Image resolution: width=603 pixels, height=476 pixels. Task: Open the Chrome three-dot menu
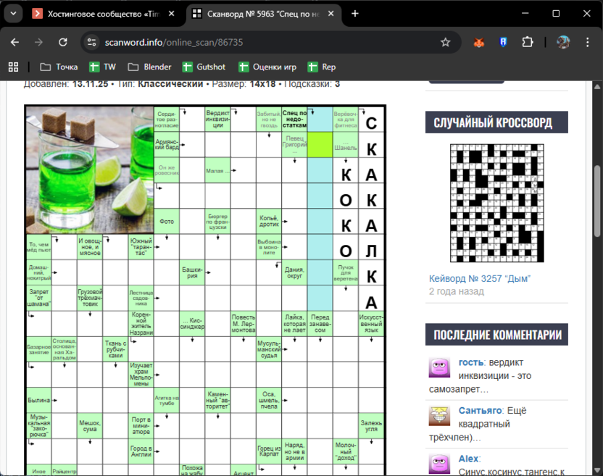tap(587, 42)
